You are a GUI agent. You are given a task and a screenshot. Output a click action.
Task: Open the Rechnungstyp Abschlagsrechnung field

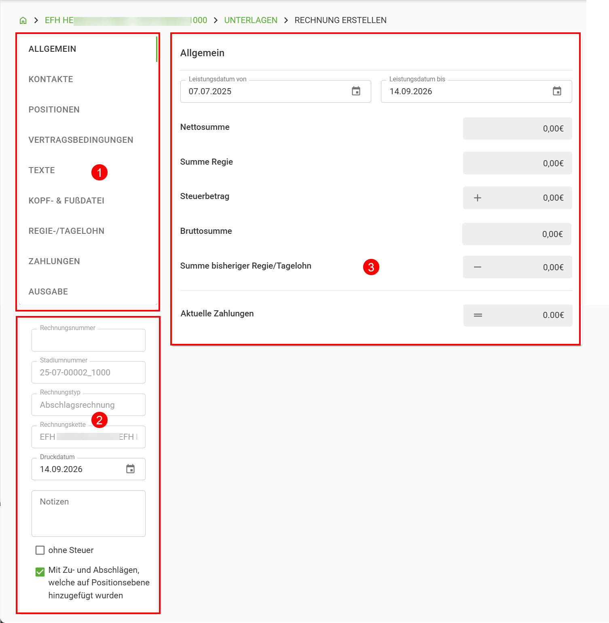click(x=89, y=405)
